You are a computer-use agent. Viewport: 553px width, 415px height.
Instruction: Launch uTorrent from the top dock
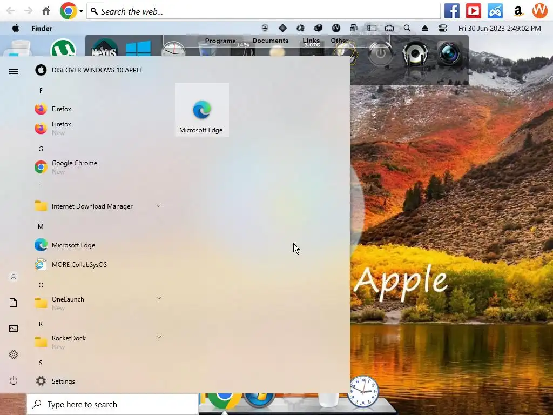coord(63,48)
